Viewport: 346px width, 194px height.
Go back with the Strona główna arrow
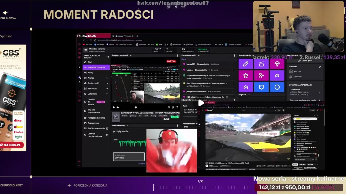[5, 13]
